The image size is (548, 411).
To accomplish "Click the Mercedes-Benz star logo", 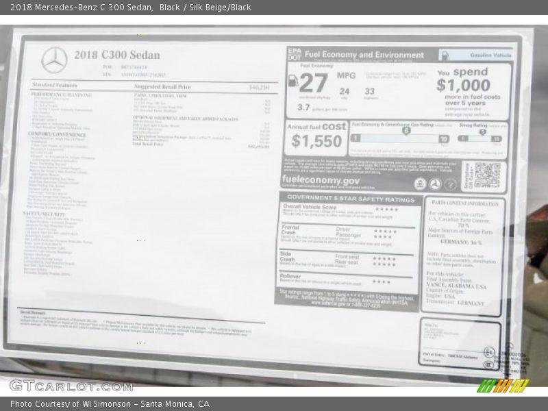I will pos(54,60).
